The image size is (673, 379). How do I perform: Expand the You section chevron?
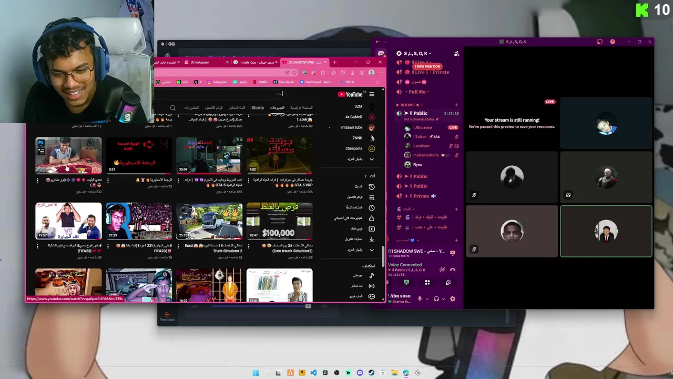[366, 176]
